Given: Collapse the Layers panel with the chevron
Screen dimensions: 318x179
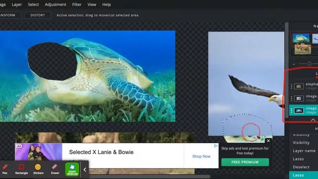Looking at the screenshot, I should 313,120.
